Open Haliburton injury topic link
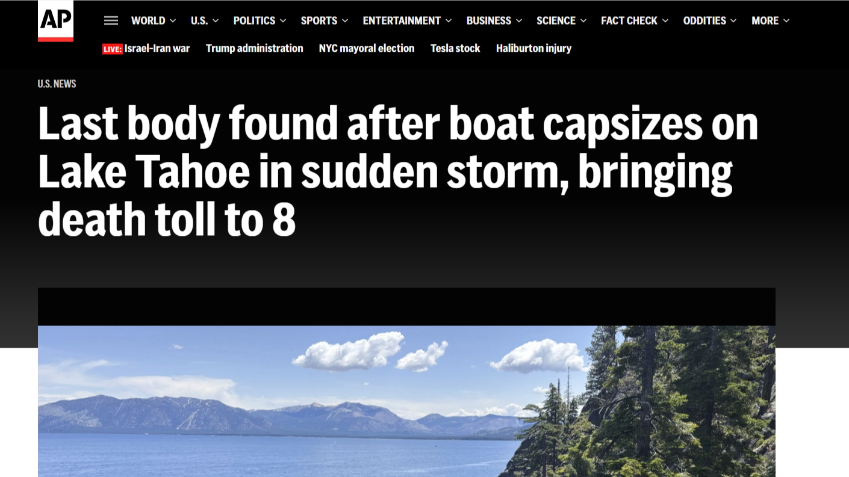Image resolution: width=849 pixels, height=477 pixels. [533, 48]
